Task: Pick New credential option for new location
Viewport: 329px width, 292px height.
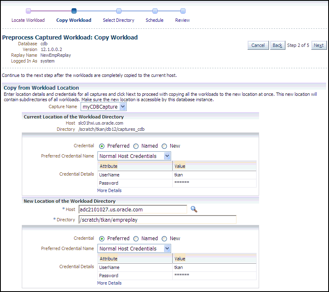Action: [x=164, y=239]
